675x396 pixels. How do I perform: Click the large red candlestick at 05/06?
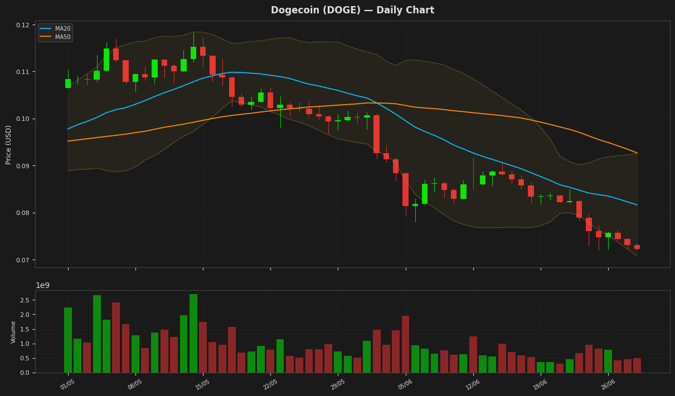click(x=405, y=189)
